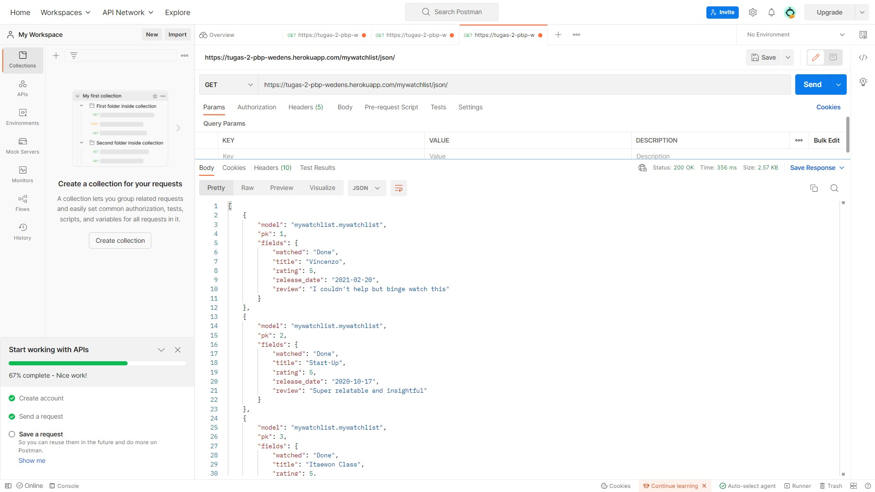
Task: Click the API onboarding progress bar
Action: 97,363
